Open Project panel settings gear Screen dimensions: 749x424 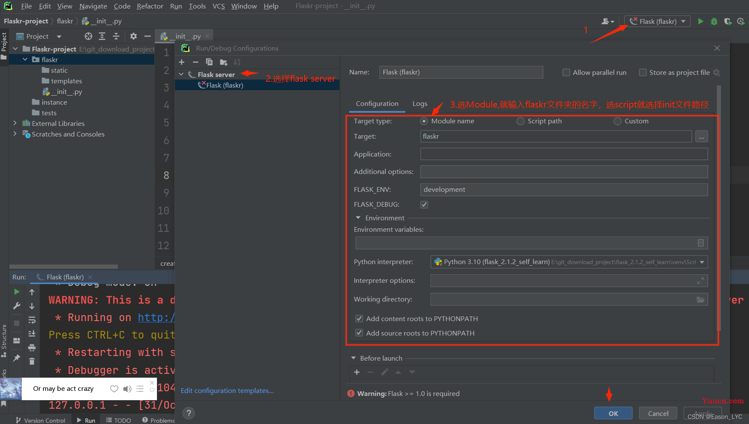(x=134, y=36)
